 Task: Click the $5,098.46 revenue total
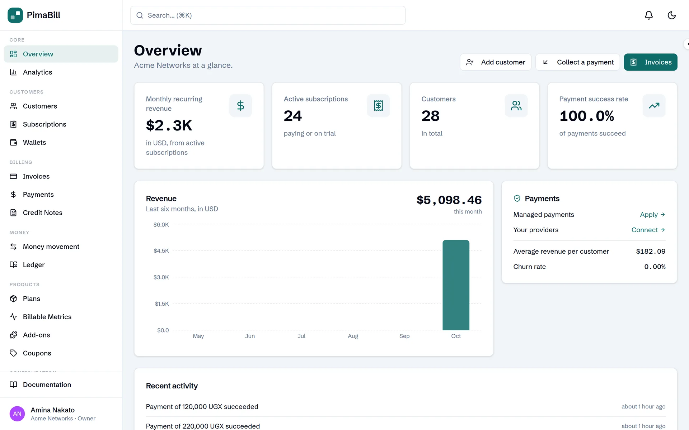pos(449,200)
